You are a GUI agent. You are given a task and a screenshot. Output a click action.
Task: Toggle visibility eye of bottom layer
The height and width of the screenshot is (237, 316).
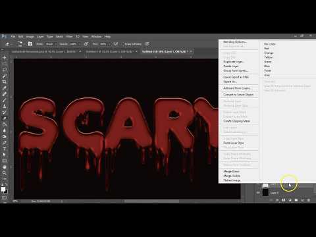point(258,193)
